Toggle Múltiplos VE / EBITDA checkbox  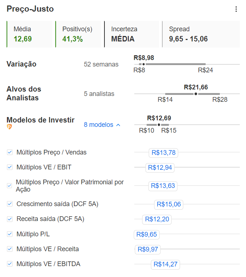[10, 264]
